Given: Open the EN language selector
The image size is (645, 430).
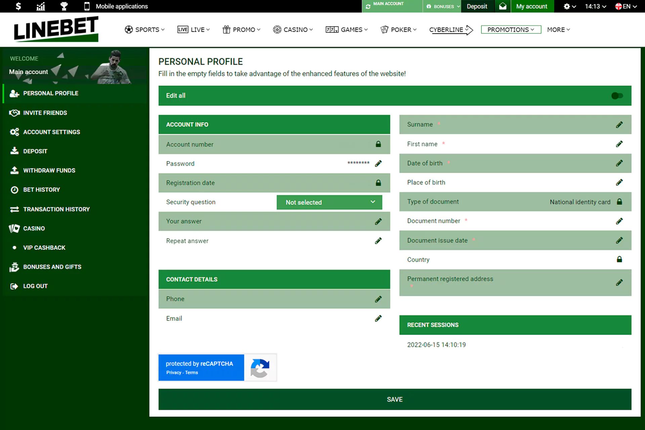Looking at the screenshot, I should [626, 6].
